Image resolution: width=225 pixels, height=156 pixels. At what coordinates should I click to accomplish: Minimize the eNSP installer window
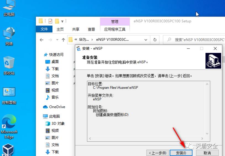click(x=188, y=48)
